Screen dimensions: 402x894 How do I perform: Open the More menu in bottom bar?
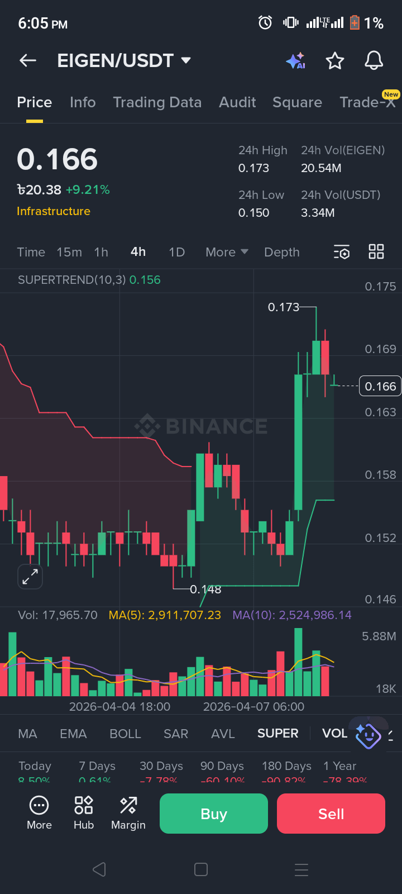pos(39,813)
